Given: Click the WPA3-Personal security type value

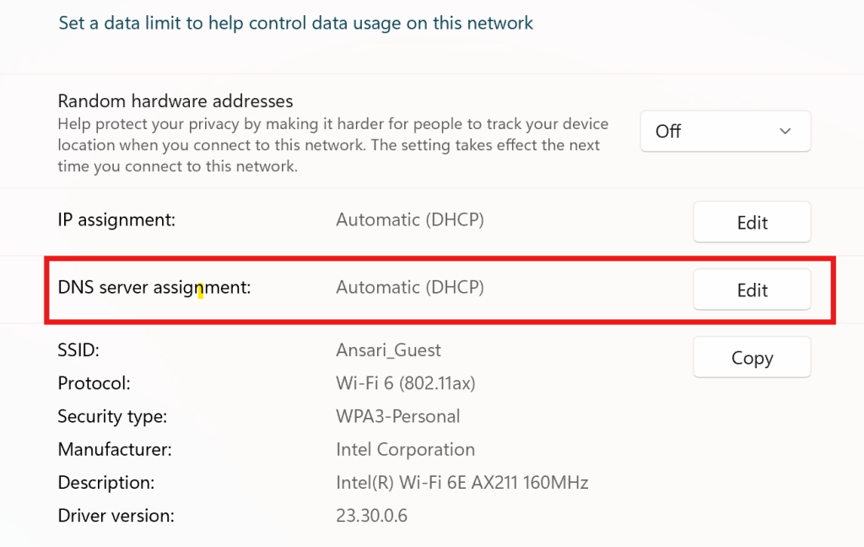Looking at the screenshot, I should tap(398, 416).
